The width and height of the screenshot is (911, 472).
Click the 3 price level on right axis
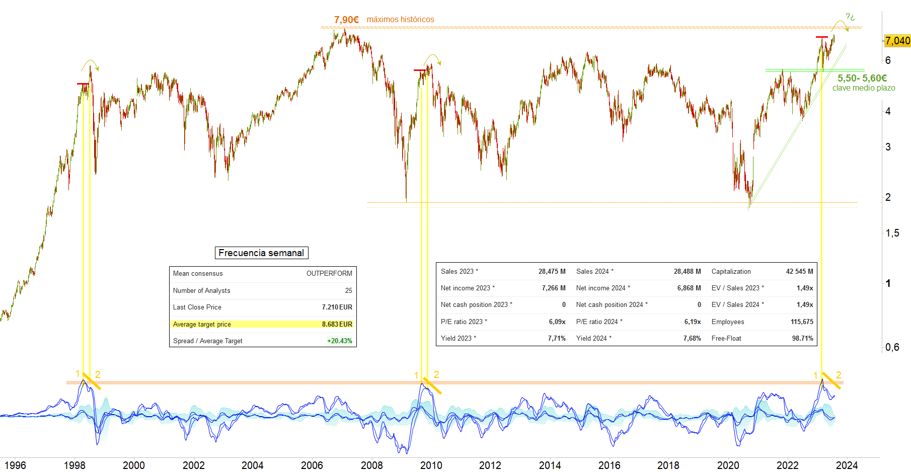[888, 147]
